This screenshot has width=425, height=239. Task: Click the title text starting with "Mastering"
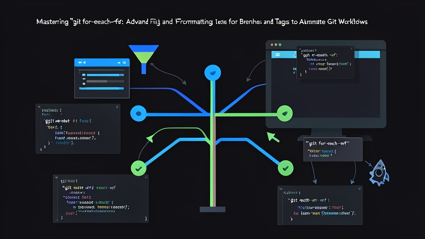pos(202,22)
